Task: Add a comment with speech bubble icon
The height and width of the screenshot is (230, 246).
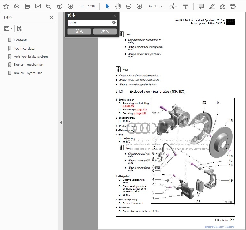Action: click(201, 6)
